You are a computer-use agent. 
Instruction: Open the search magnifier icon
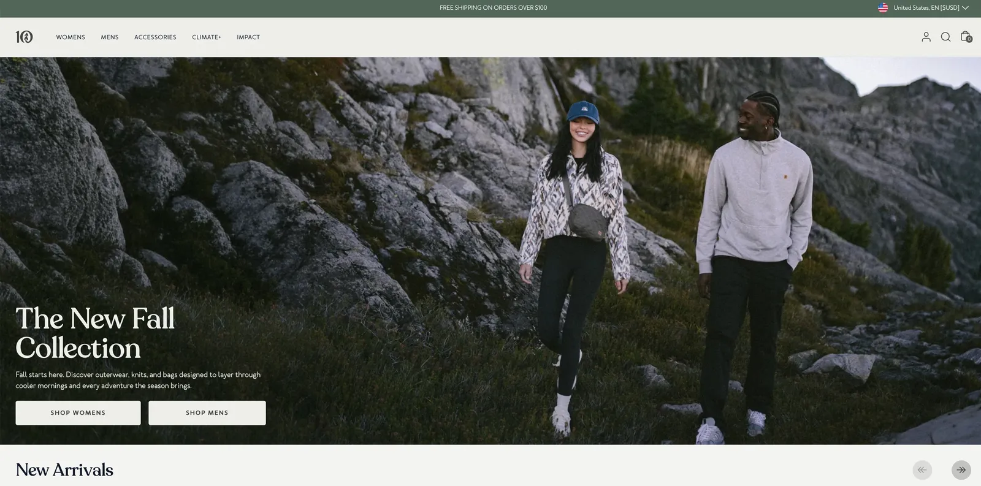[945, 37]
